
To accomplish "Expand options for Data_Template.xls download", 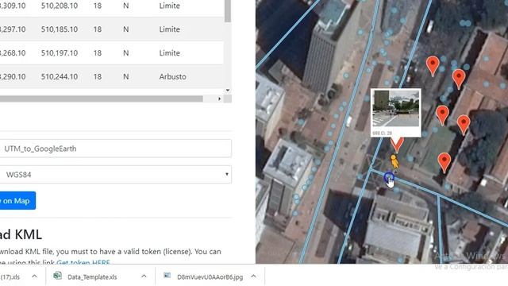I will point(144,276).
